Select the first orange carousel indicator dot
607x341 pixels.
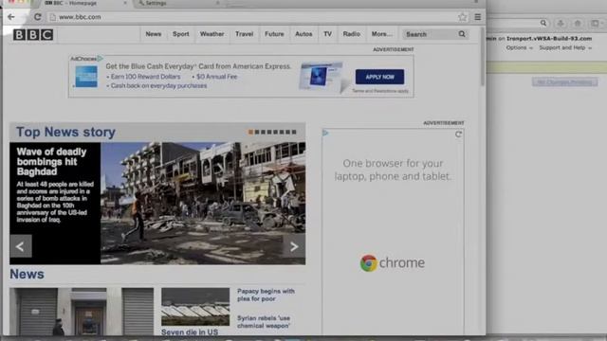click(250, 132)
